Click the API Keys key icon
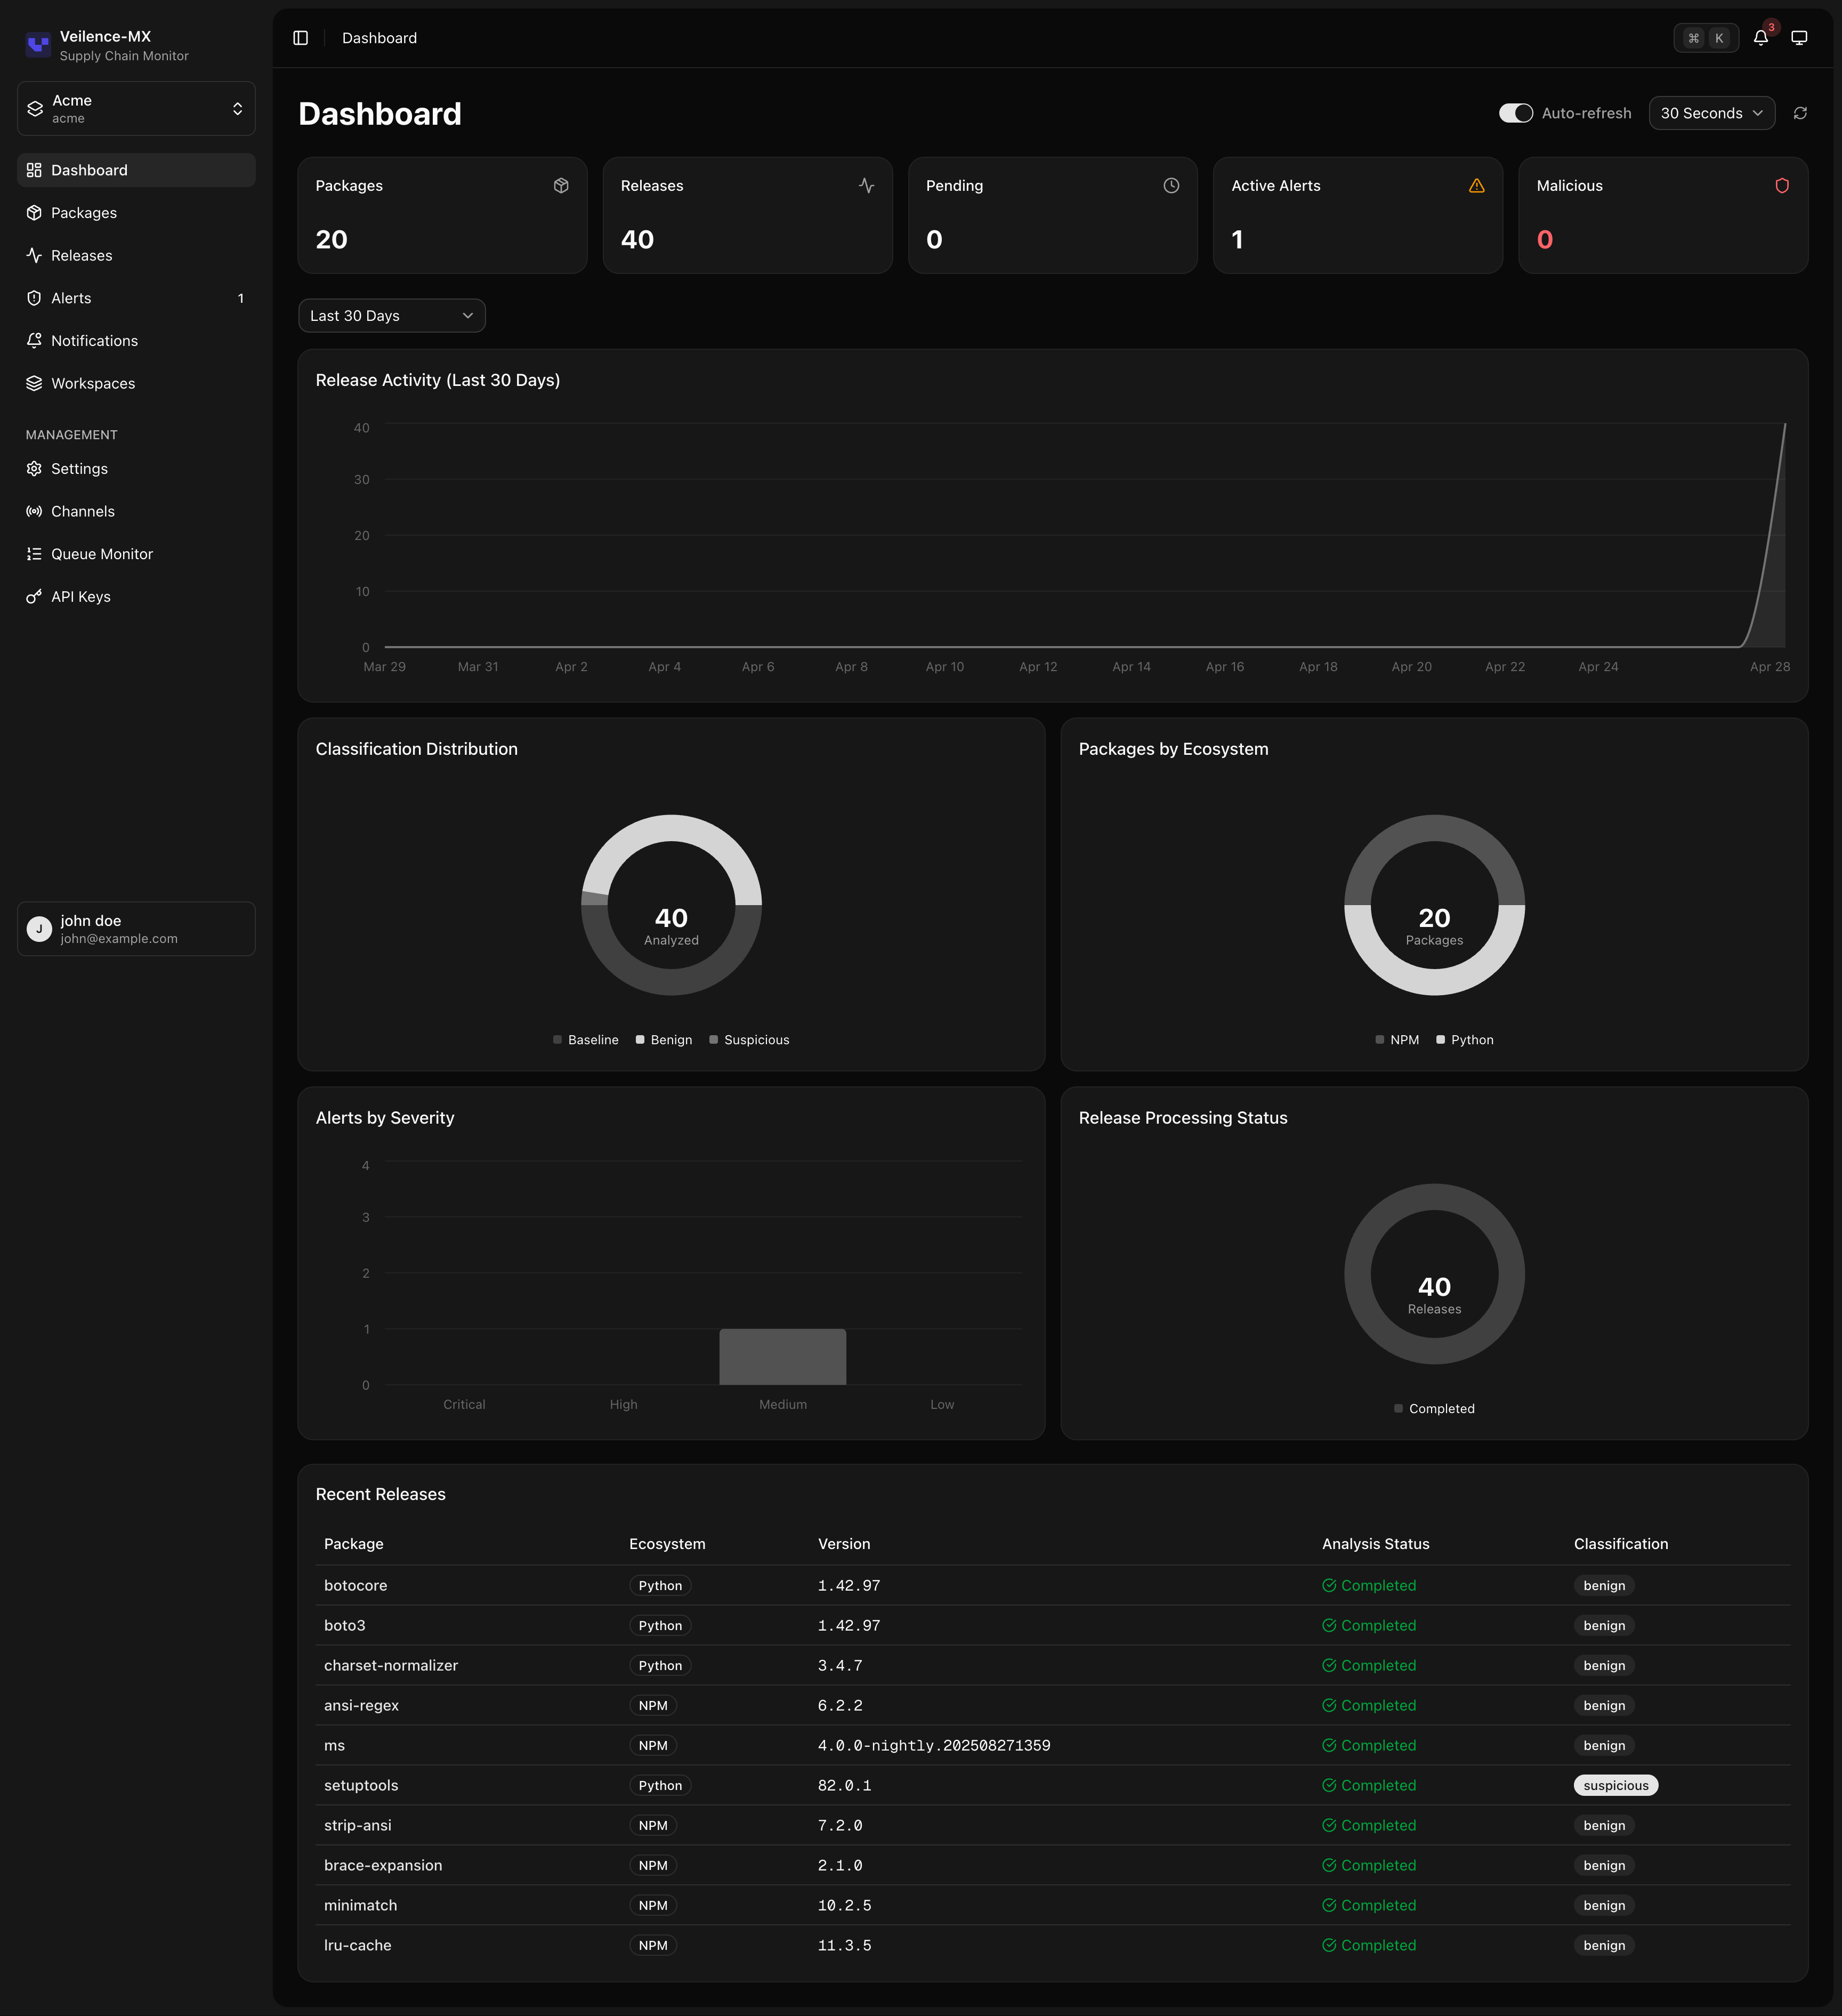Image resolution: width=1842 pixels, height=2016 pixels. tap(34, 597)
